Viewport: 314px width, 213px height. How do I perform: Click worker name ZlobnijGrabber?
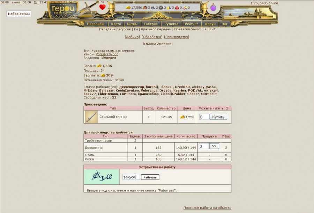point(173,94)
